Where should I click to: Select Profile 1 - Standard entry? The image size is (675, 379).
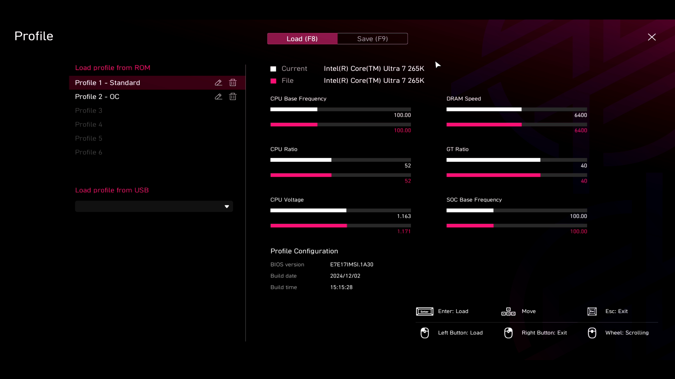point(107,83)
